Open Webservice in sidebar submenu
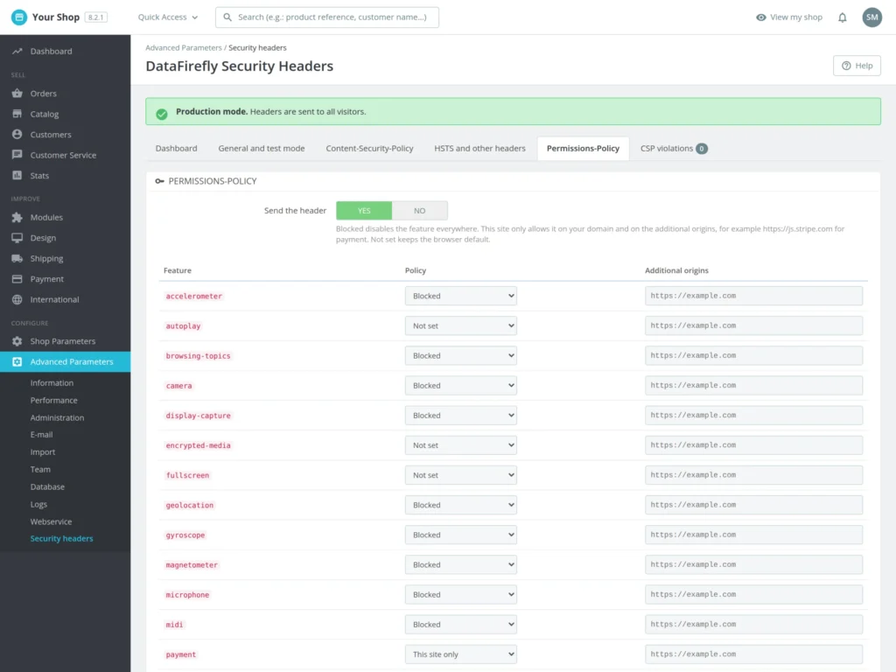Viewport: 896px width, 672px height. click(51, 521)
